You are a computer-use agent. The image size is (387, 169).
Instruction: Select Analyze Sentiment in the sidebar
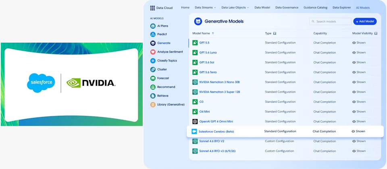pos(170,52)
